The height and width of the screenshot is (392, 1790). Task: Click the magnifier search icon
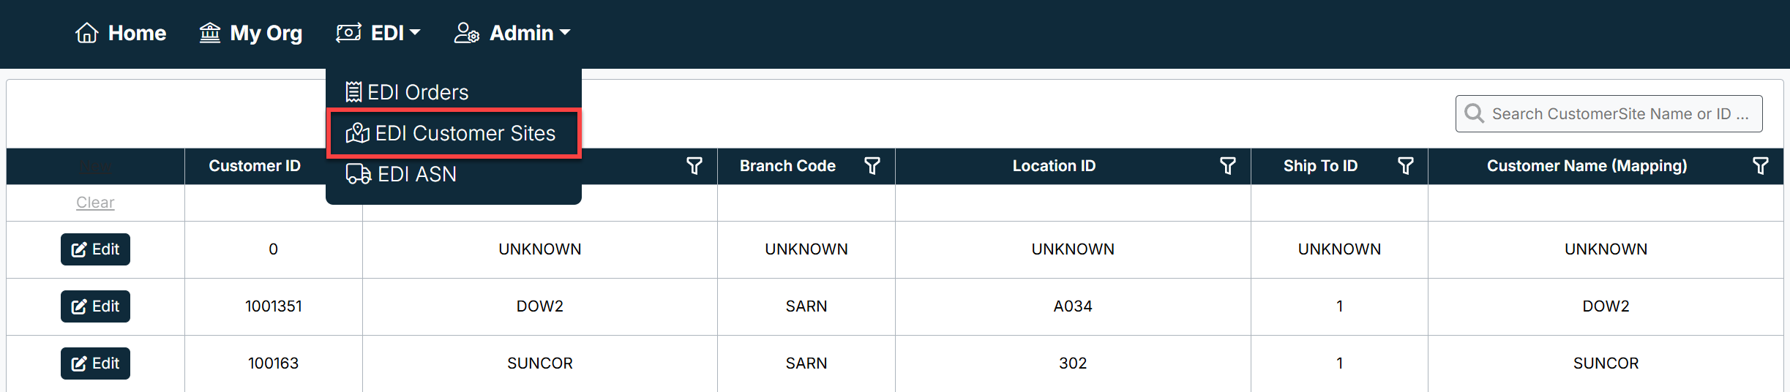pyautogui.click(x=1475, y=113)
